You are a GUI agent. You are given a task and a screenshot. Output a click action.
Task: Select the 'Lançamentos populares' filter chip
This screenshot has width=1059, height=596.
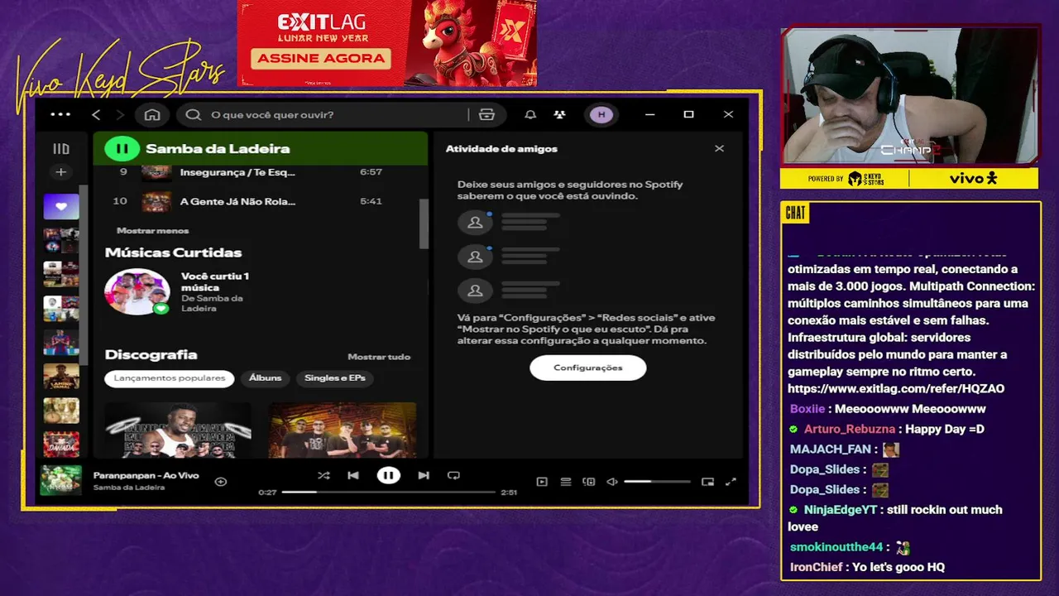(170, 378)
